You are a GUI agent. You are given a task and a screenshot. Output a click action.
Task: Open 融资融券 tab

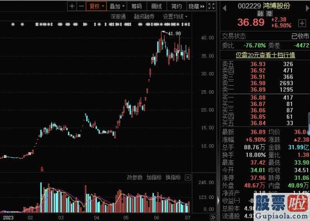point(144,17)
